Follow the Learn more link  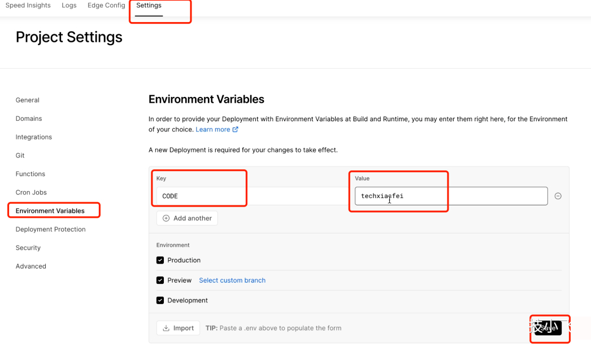217,129
